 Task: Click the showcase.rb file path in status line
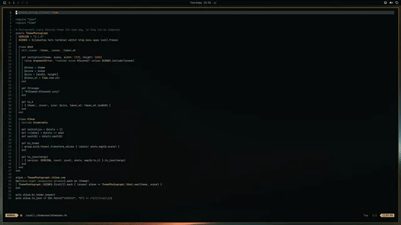(46, 215)
